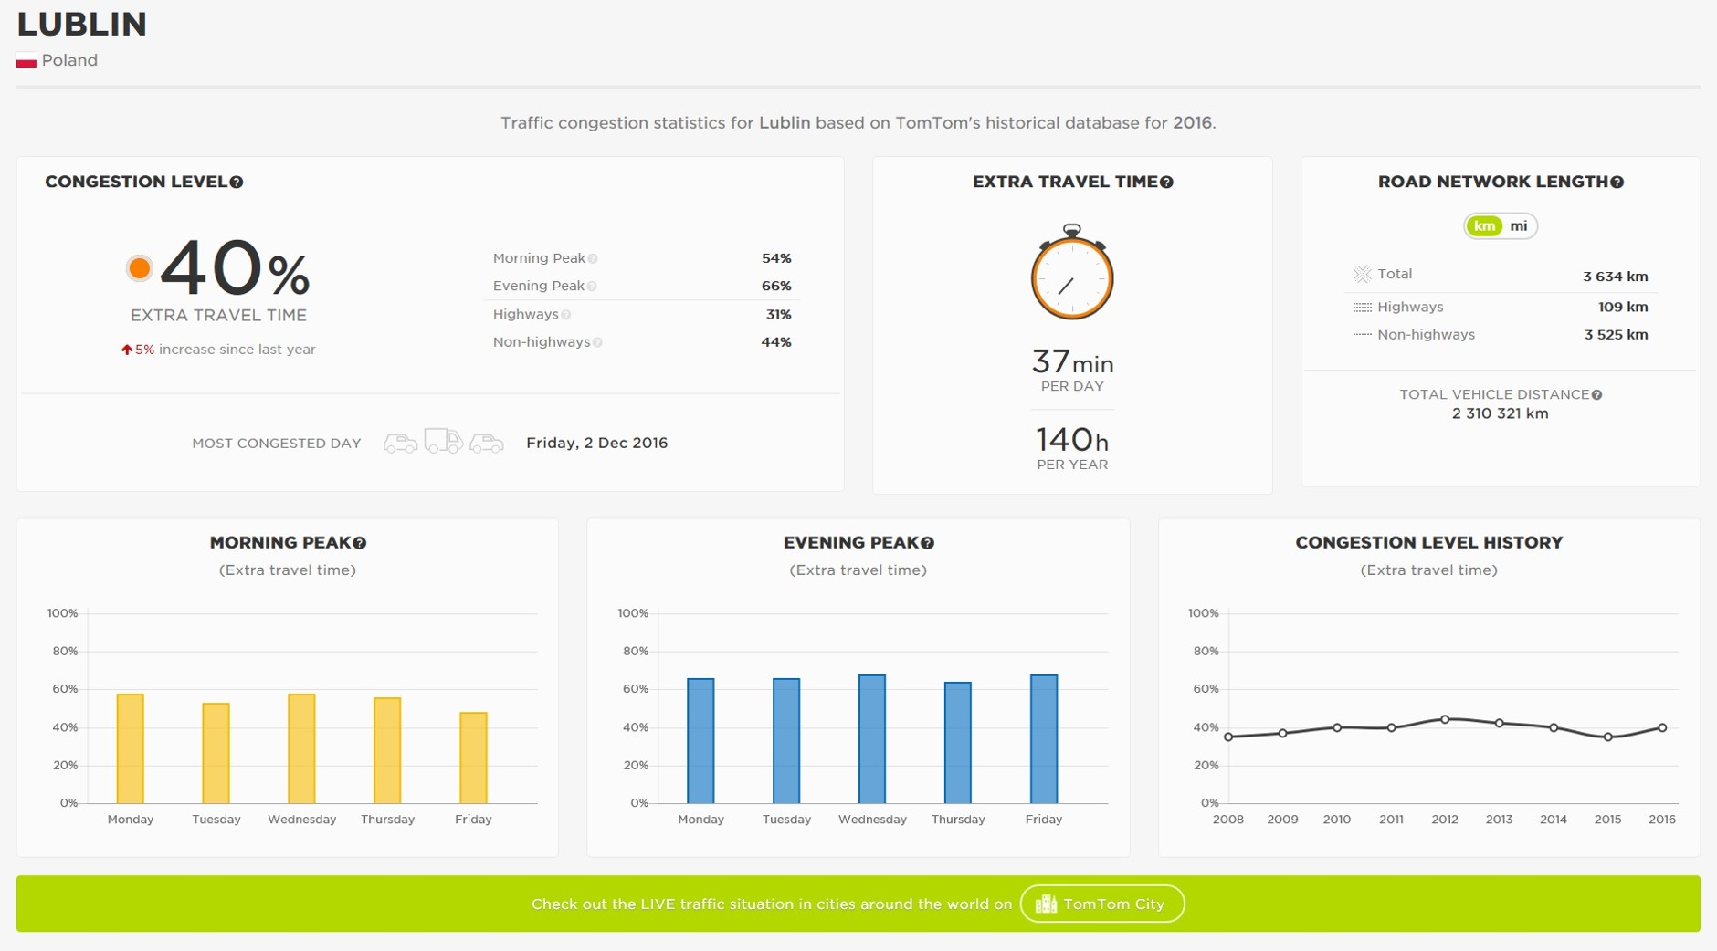The height and width of the screenshot is (951, 1717).
Task: Click the info icon next to Morning Peak 54%
Action: pos(593,259)
